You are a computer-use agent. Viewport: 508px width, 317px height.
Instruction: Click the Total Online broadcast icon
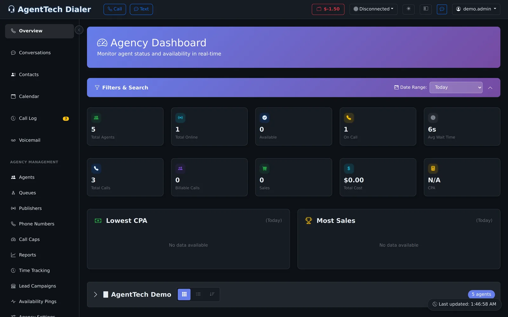(180, 118)
